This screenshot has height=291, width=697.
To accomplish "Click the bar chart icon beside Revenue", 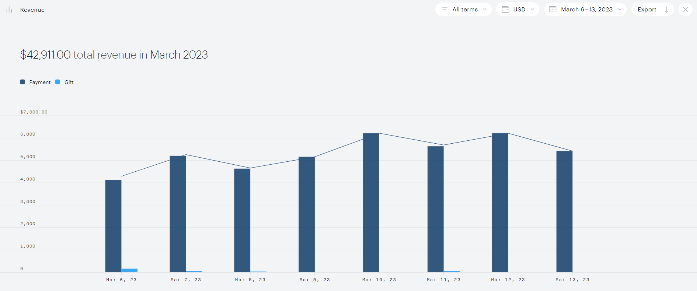I will 9,10.
